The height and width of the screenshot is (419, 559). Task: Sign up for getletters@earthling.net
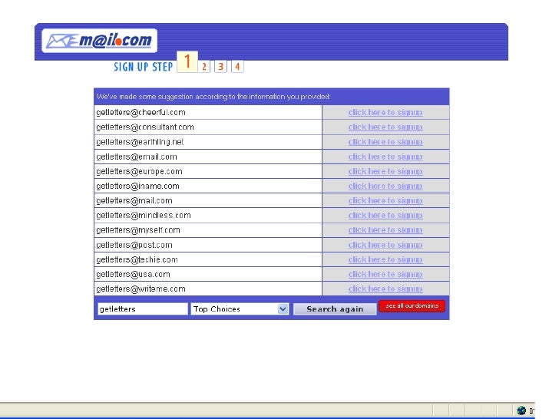coord(385,142)
